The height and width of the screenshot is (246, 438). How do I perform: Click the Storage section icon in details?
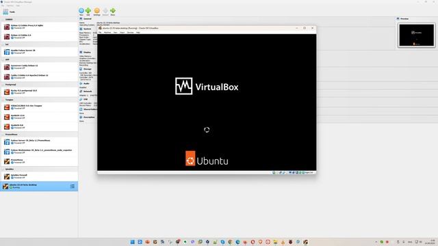(x=81, y=69)
